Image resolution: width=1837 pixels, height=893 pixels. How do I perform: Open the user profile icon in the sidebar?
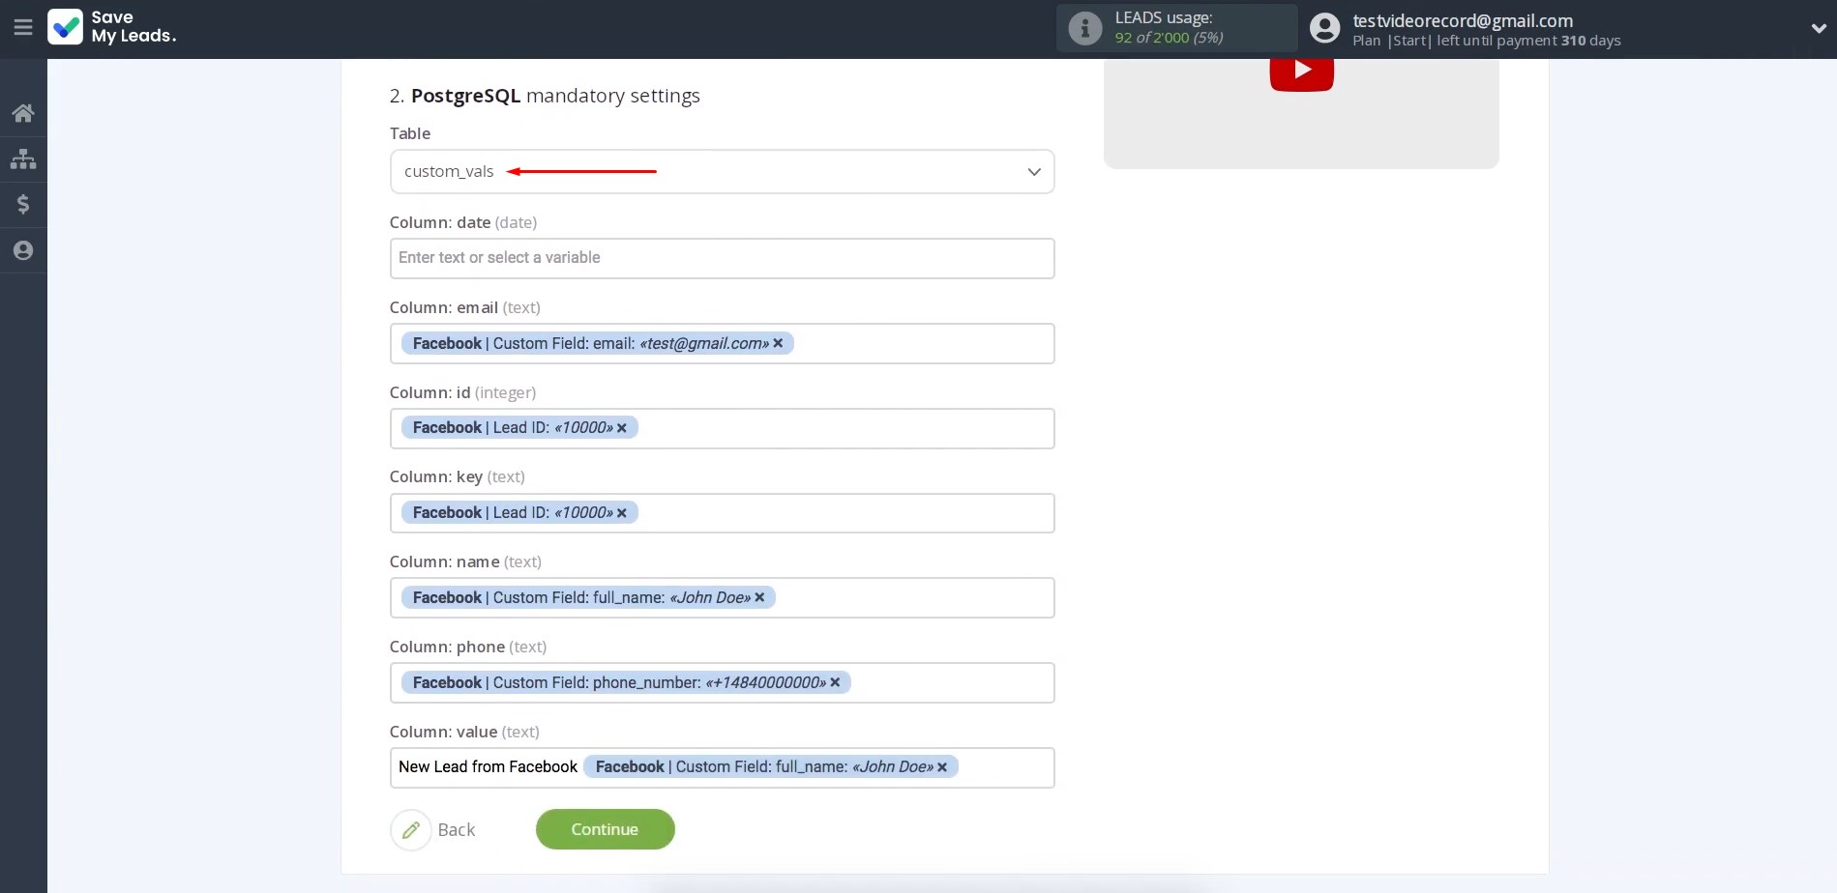pyautogui.click(x=23, y=250)
